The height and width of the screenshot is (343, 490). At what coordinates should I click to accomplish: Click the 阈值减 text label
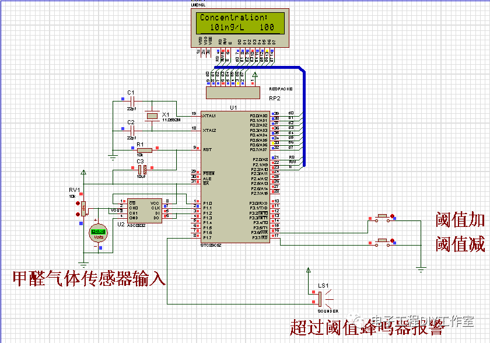[460, 244]
